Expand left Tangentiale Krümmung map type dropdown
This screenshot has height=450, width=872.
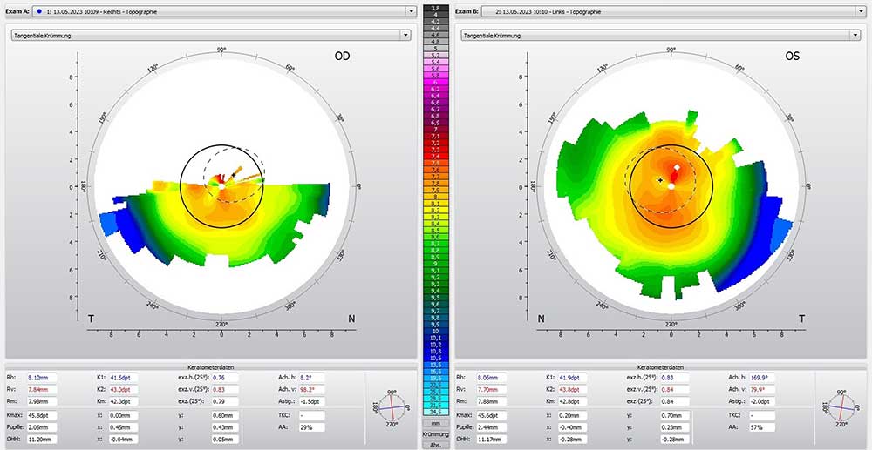(404, 35)
